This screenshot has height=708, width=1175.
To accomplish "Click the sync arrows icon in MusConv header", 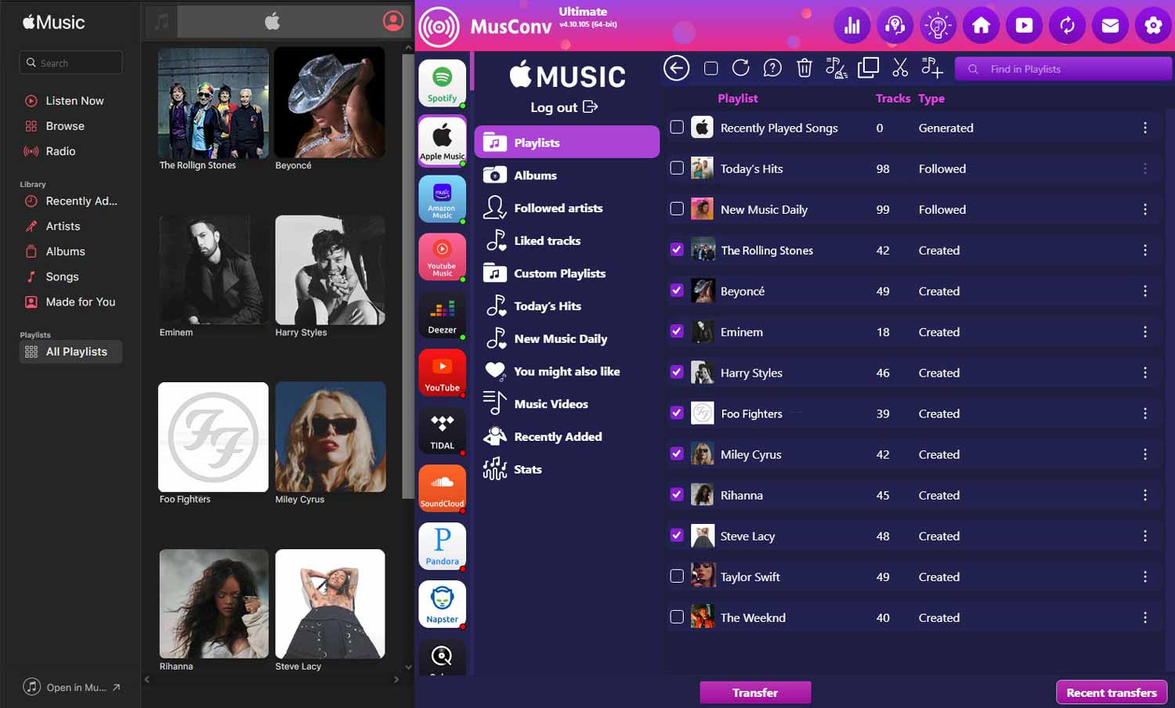I will click(x=1067, y=26).
